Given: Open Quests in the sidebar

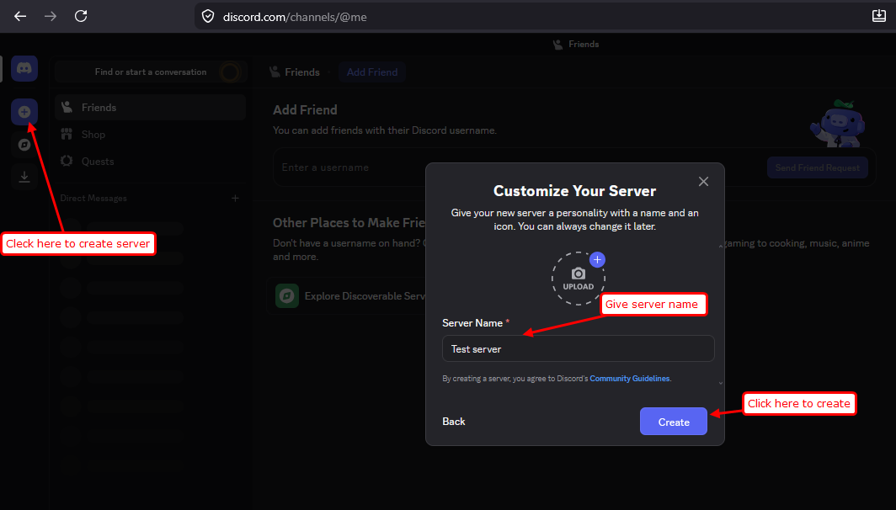Looking at the screenshot, I should pos(150,161).
